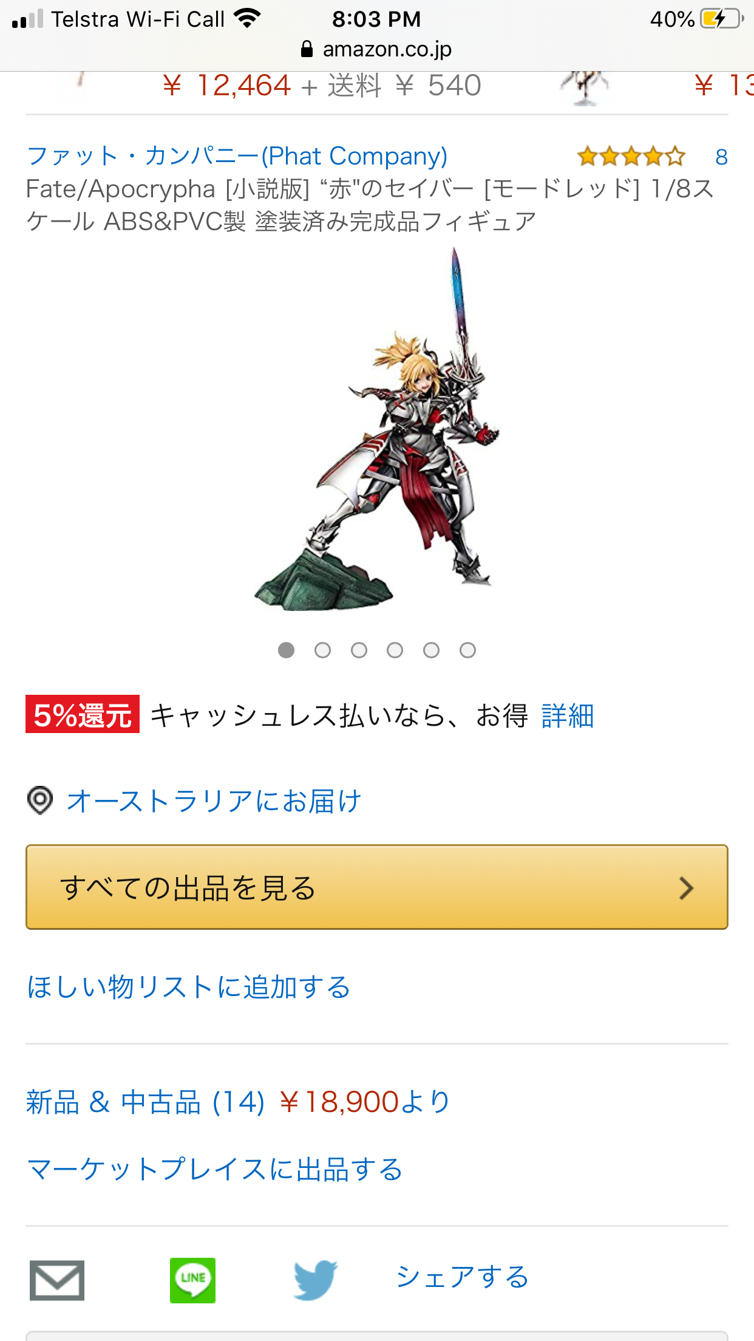Viewport: 754px width, 1341px height.
Task: Tap the chevron on すべての出品を見る button
Action: [686, 887]
